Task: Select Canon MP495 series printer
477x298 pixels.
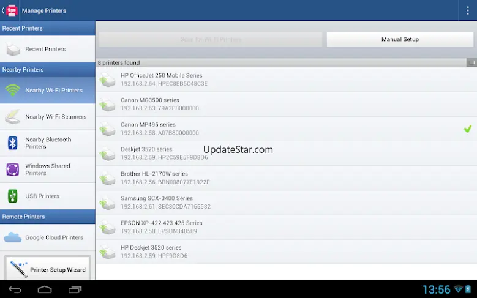Action: pyautogui.click(x=286, y=129)
